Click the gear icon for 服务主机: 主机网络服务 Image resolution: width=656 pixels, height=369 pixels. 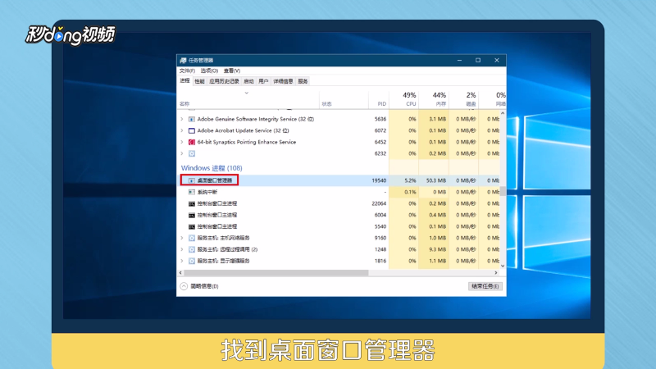pyautogui.click(x=192, y=238)
